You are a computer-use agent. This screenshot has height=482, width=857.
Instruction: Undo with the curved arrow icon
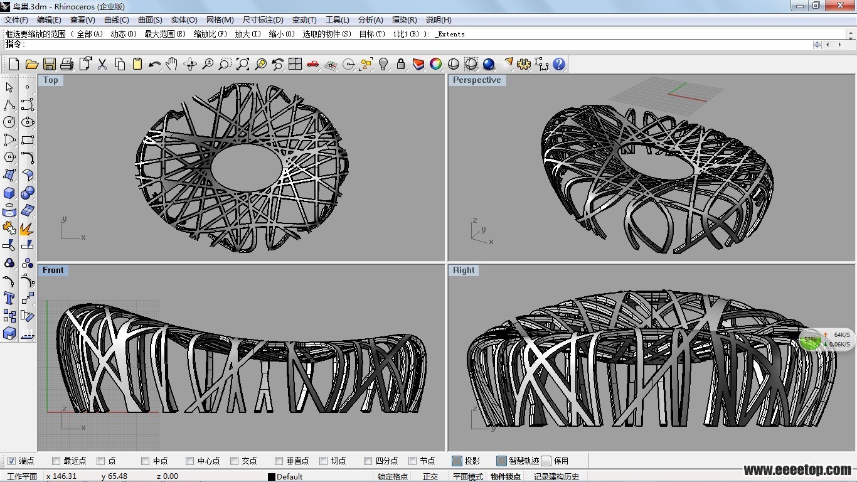pos(154,64)
